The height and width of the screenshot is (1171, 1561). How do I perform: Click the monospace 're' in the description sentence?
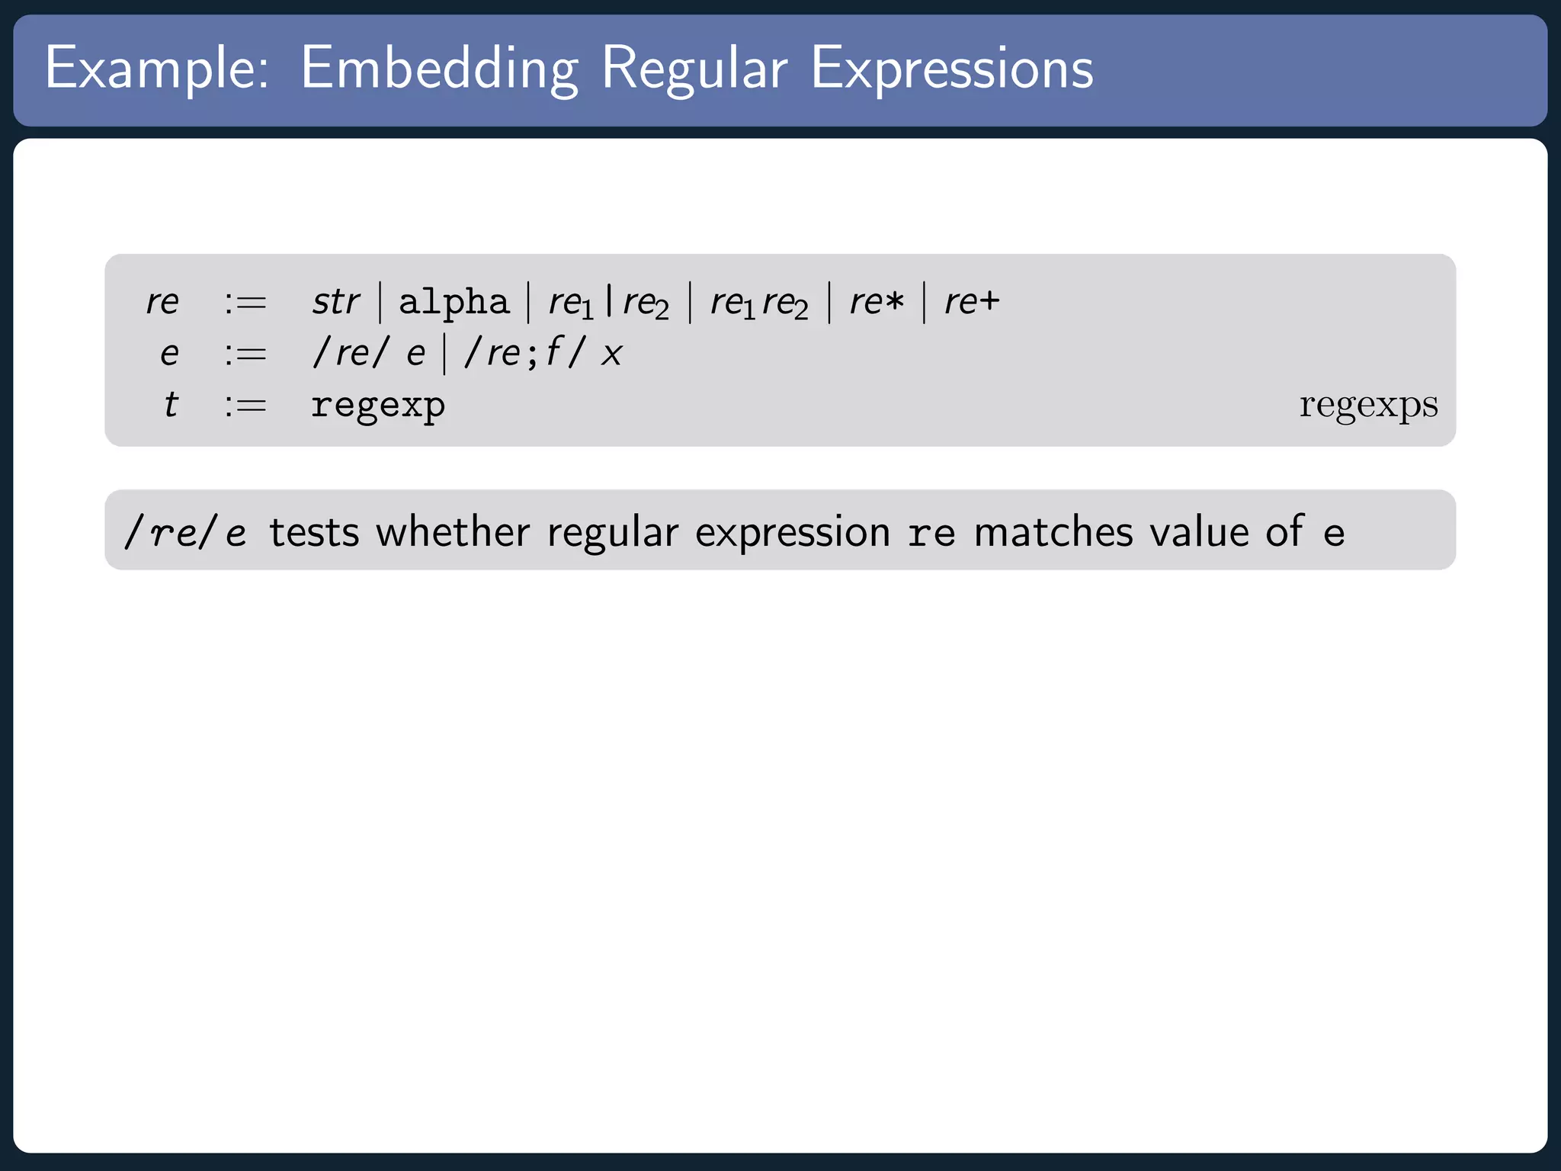[x=931, y=534]
